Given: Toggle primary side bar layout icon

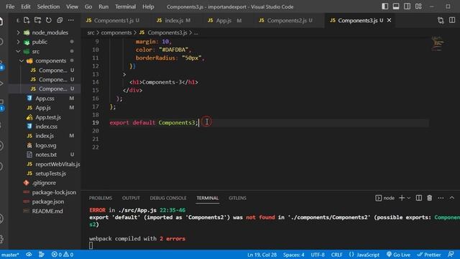Looking at the screenshot, I should [385, 6].
